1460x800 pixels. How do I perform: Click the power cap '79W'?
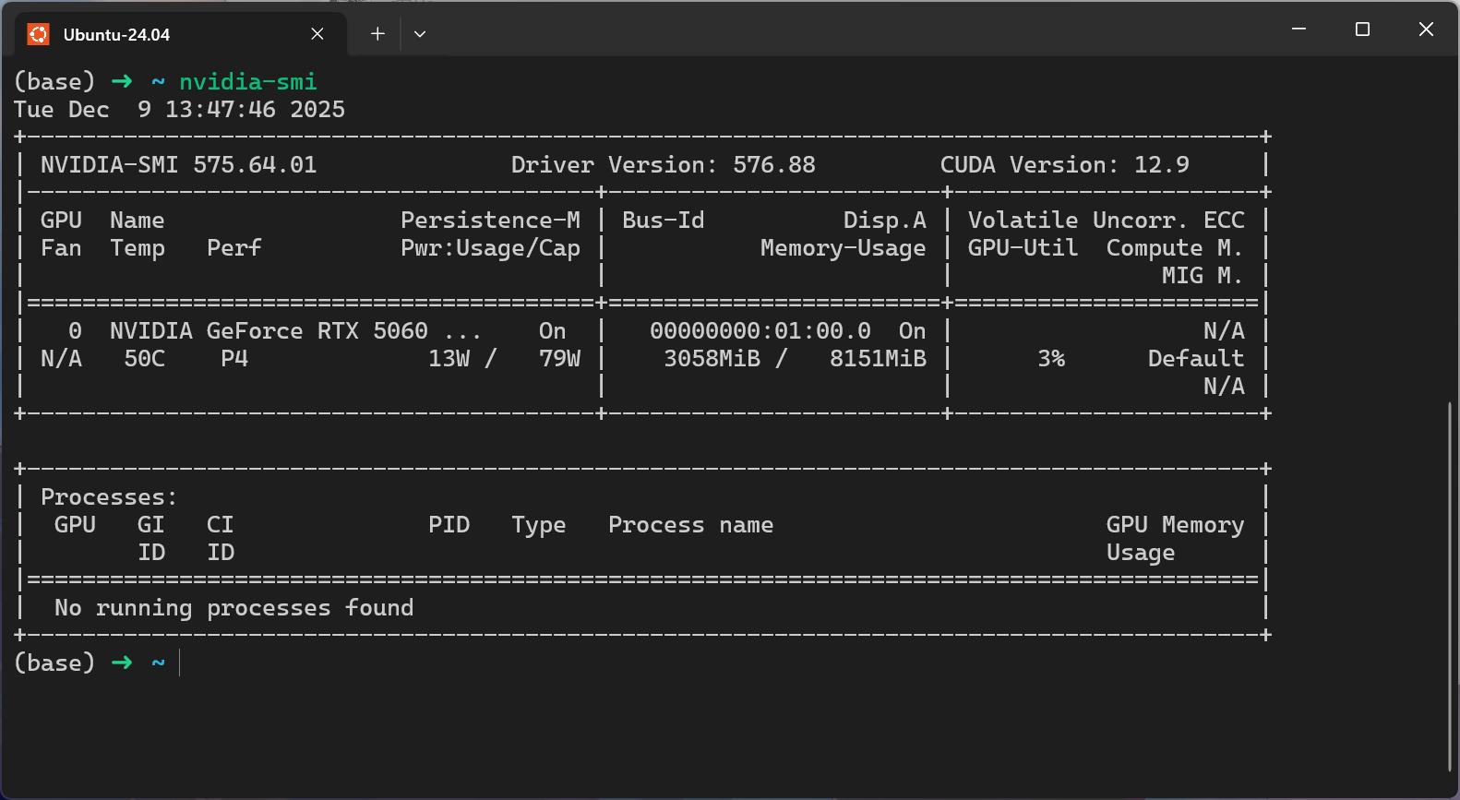[559, 359]
